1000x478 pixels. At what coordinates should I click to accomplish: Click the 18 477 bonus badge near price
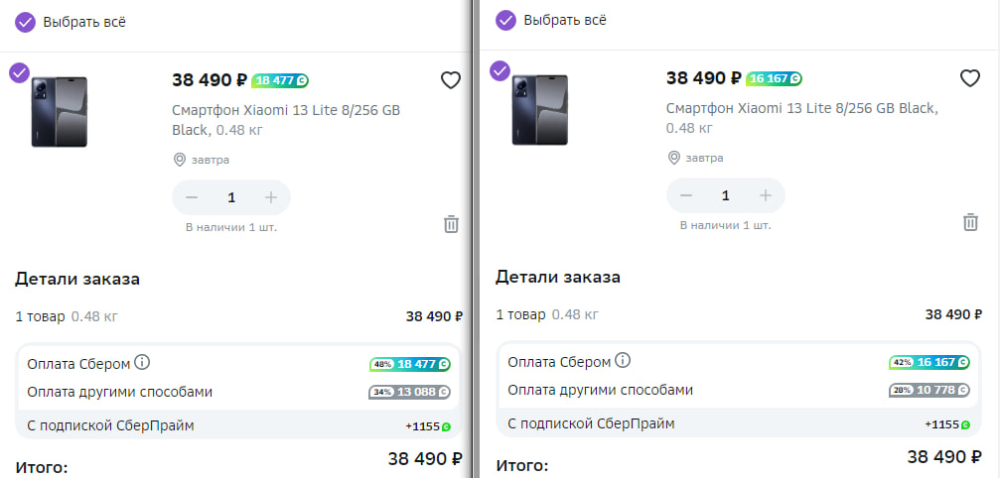280,81
